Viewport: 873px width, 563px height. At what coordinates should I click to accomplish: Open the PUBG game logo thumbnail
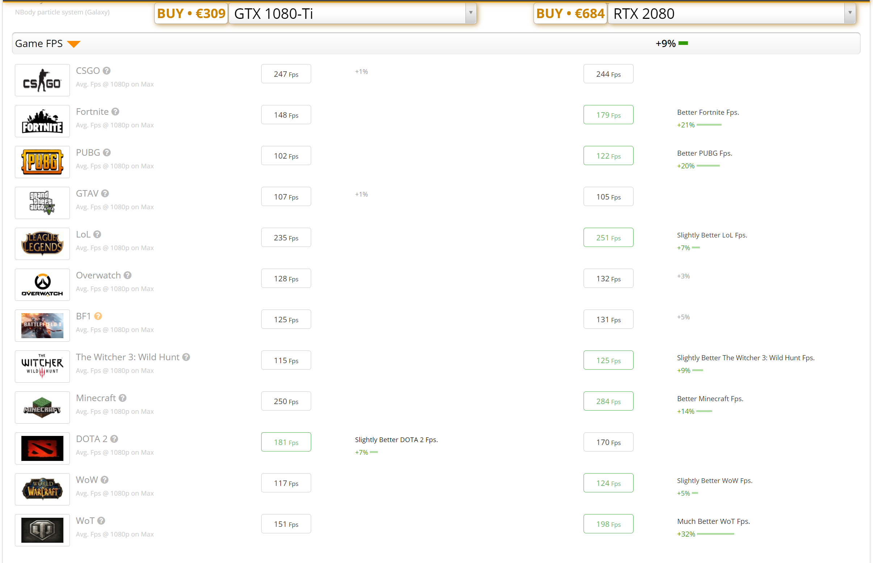pyautogui.click(x=42, y=161)
